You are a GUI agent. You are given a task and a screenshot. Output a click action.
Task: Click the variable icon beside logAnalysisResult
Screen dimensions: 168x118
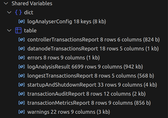[22, 67]
